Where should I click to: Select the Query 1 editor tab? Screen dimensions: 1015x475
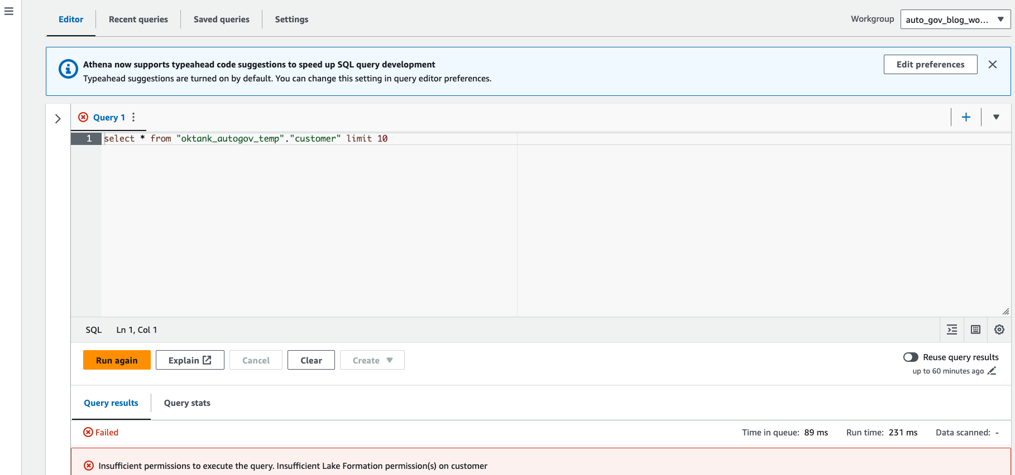(109, 117)
